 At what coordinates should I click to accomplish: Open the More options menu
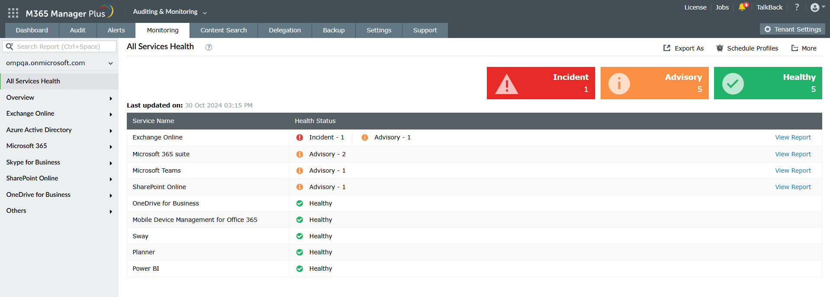[x=804, y=48]
